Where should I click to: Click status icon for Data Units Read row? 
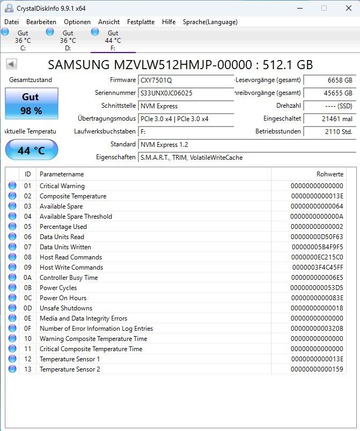coord(12,236)
